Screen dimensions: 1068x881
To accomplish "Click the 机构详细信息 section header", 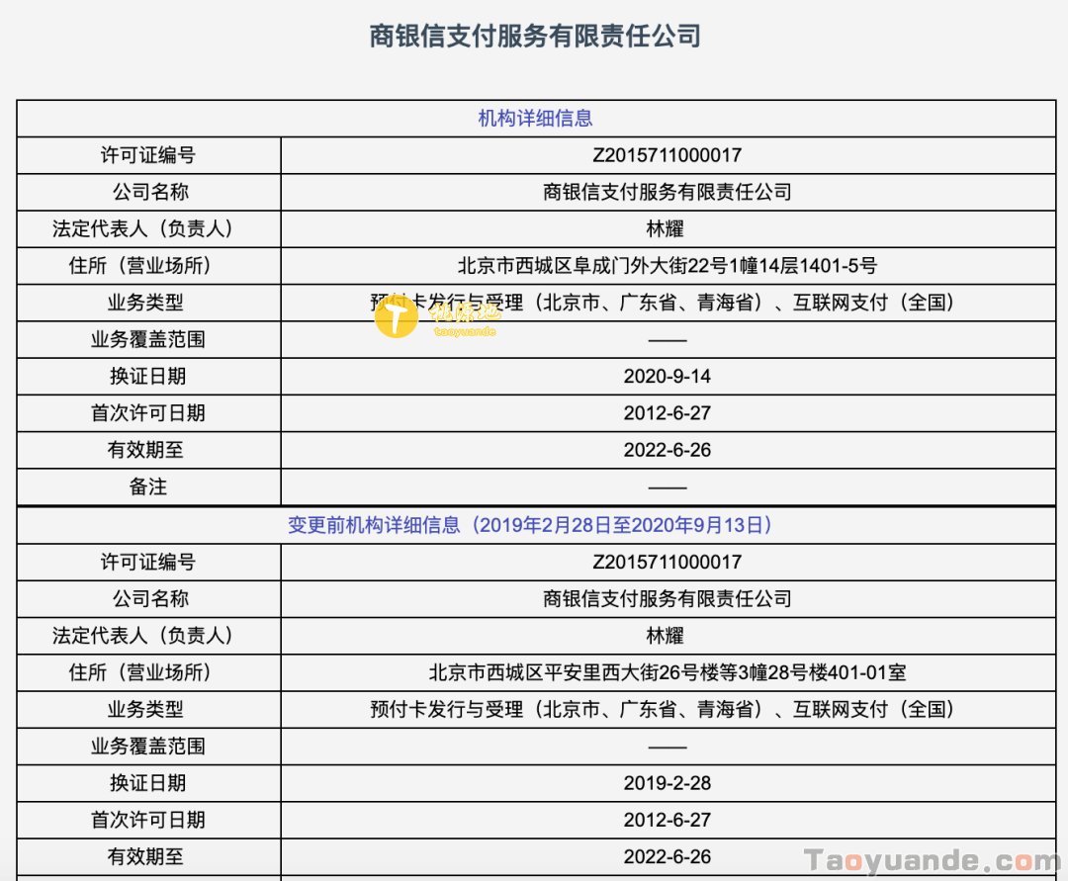I will pyautogui.click(x=535, y=119).
